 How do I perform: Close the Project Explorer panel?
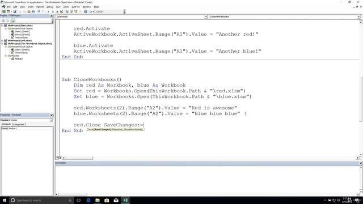coord(52,16)
